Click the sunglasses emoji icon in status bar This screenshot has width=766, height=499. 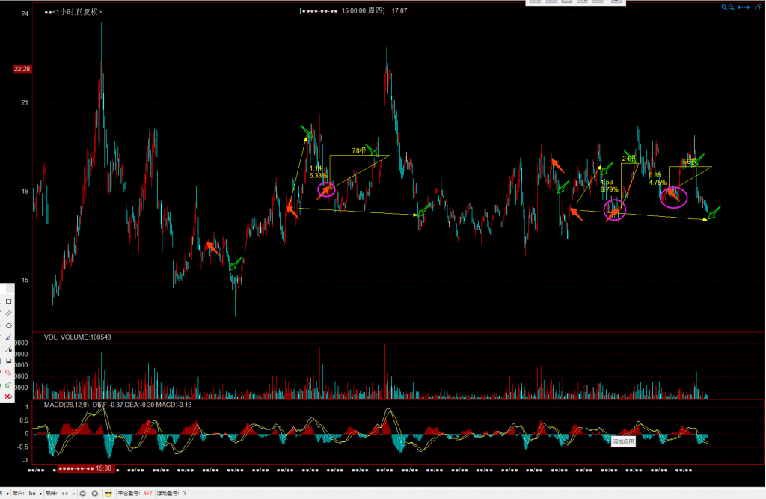(108, 494)
